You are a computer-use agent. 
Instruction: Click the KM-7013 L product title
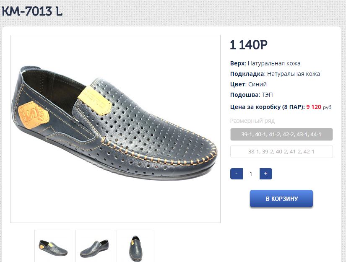click(x=32, y=12)
